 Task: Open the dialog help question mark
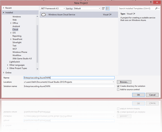[x=151, y=2]
